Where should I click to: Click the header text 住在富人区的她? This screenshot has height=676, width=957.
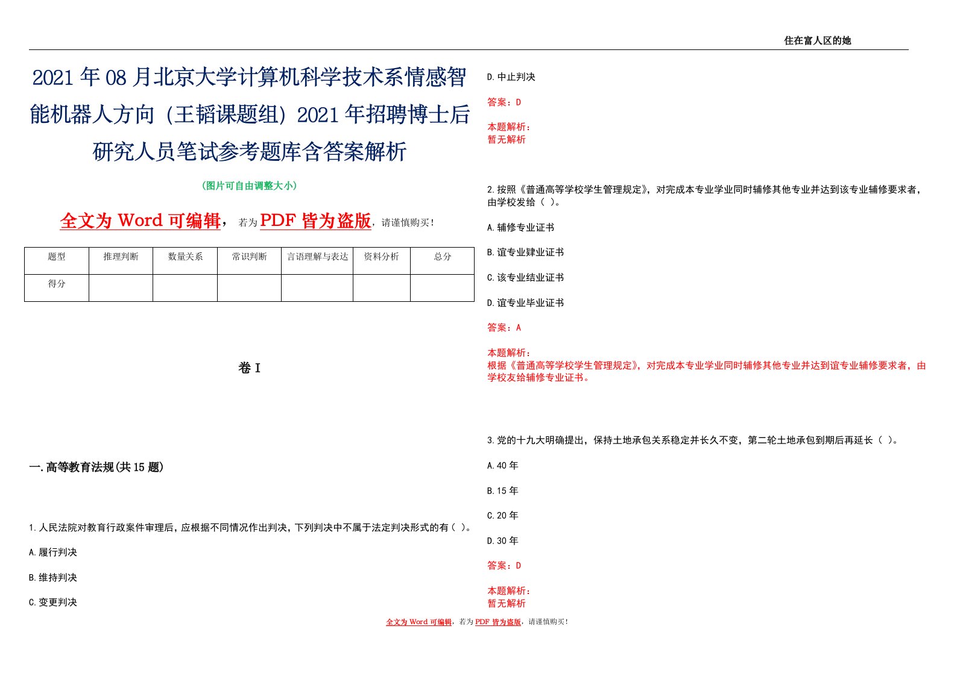pyautogui.click(x=817, y=40)
